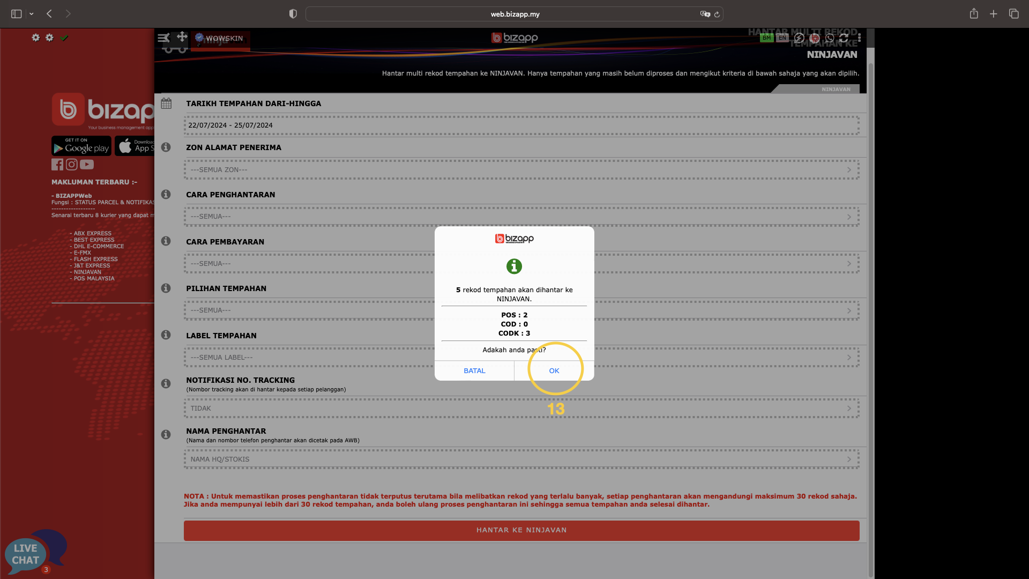Open a new Safari tab with plus
Screen dimensions: 1029x579
[994, 14]
